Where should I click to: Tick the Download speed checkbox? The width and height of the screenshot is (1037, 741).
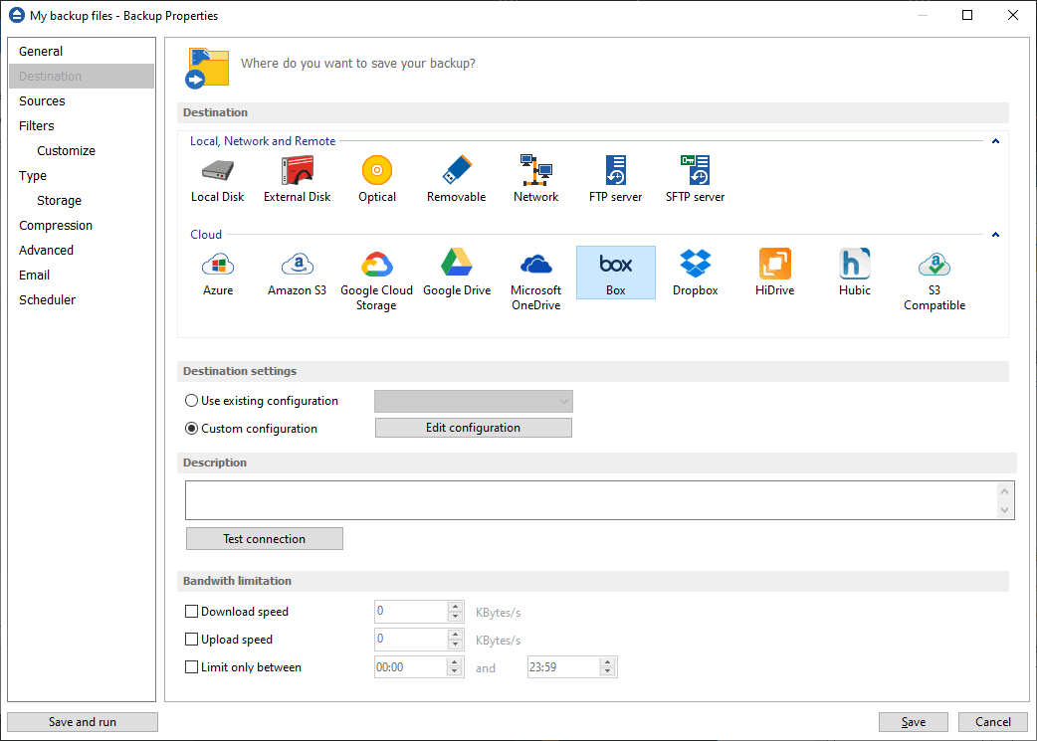click(x=192, y=612)
